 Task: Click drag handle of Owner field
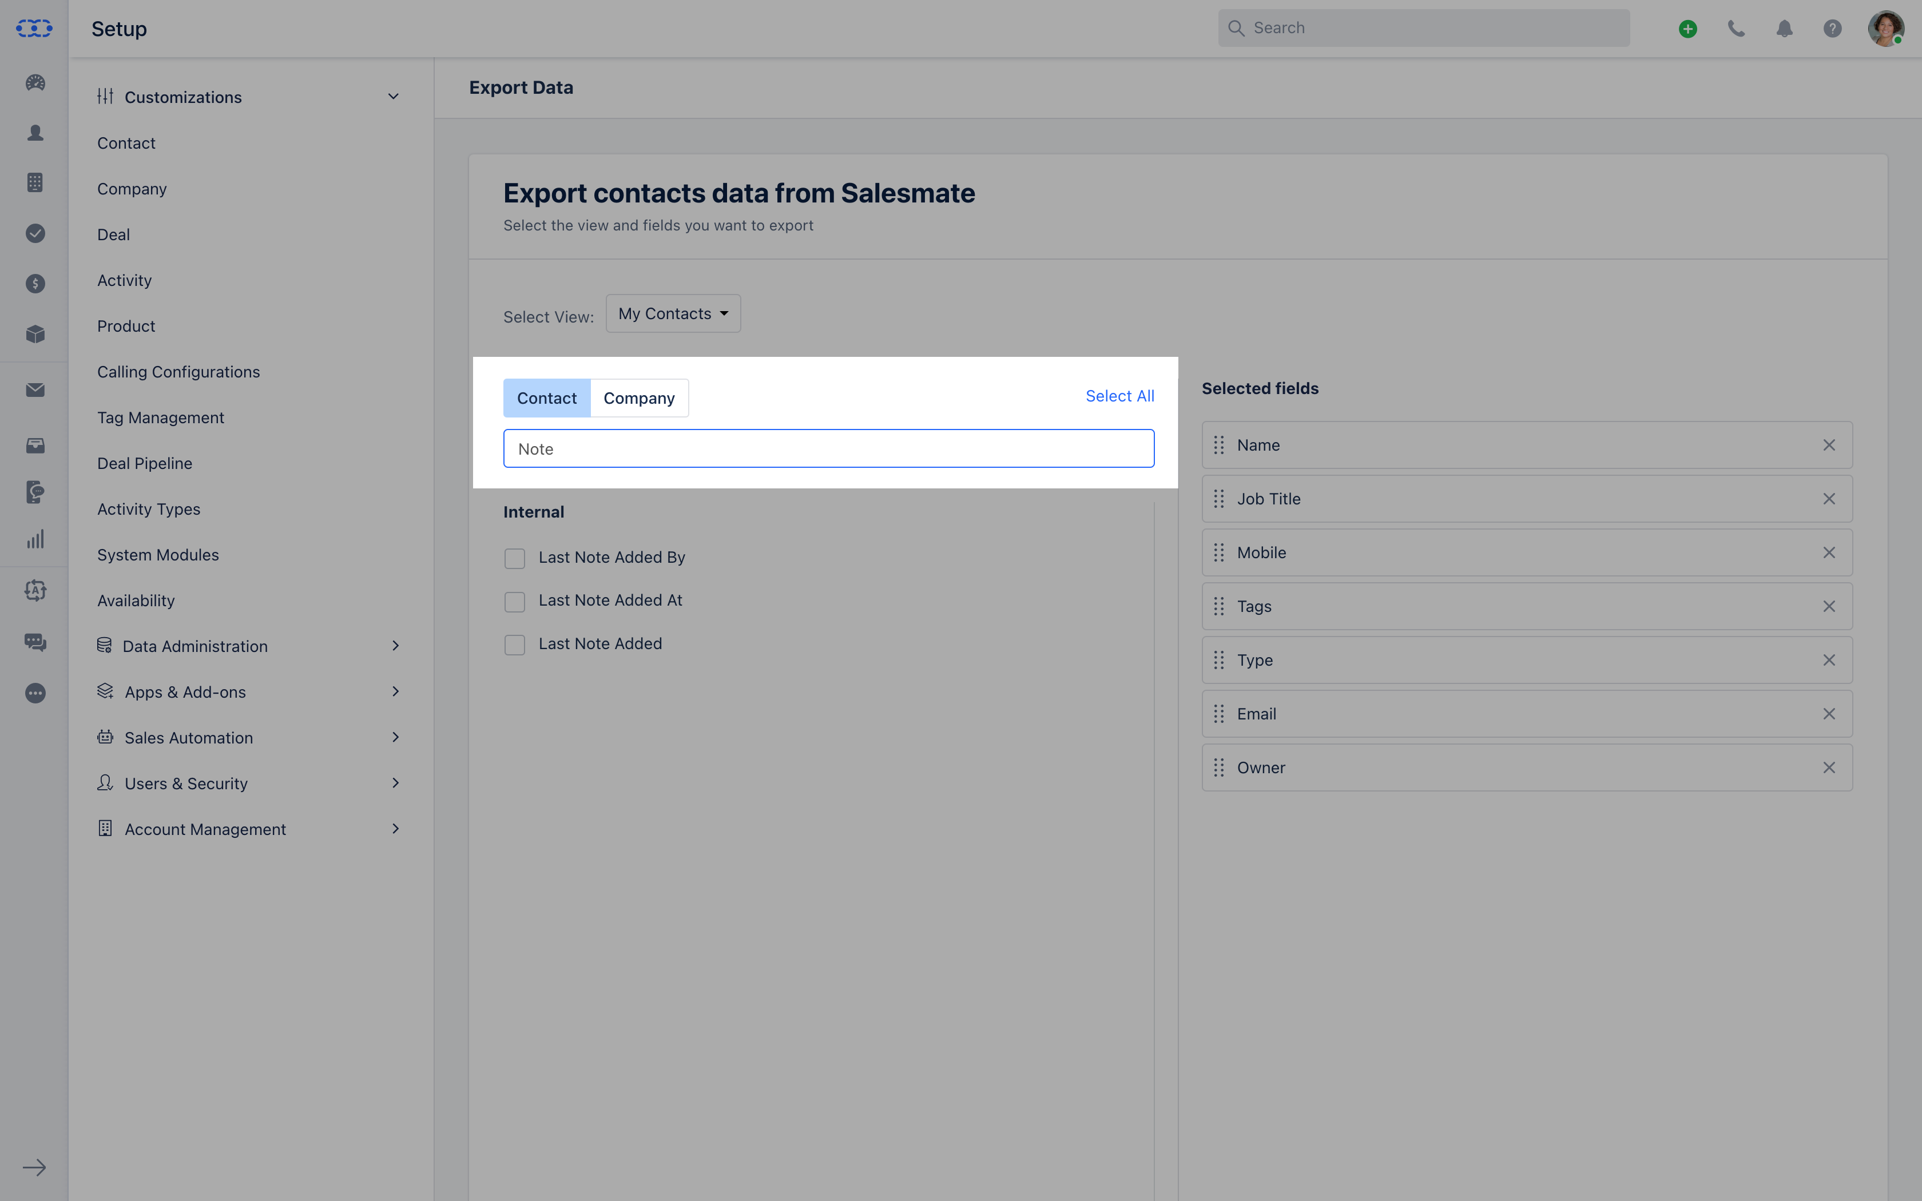click(1219, 767)
